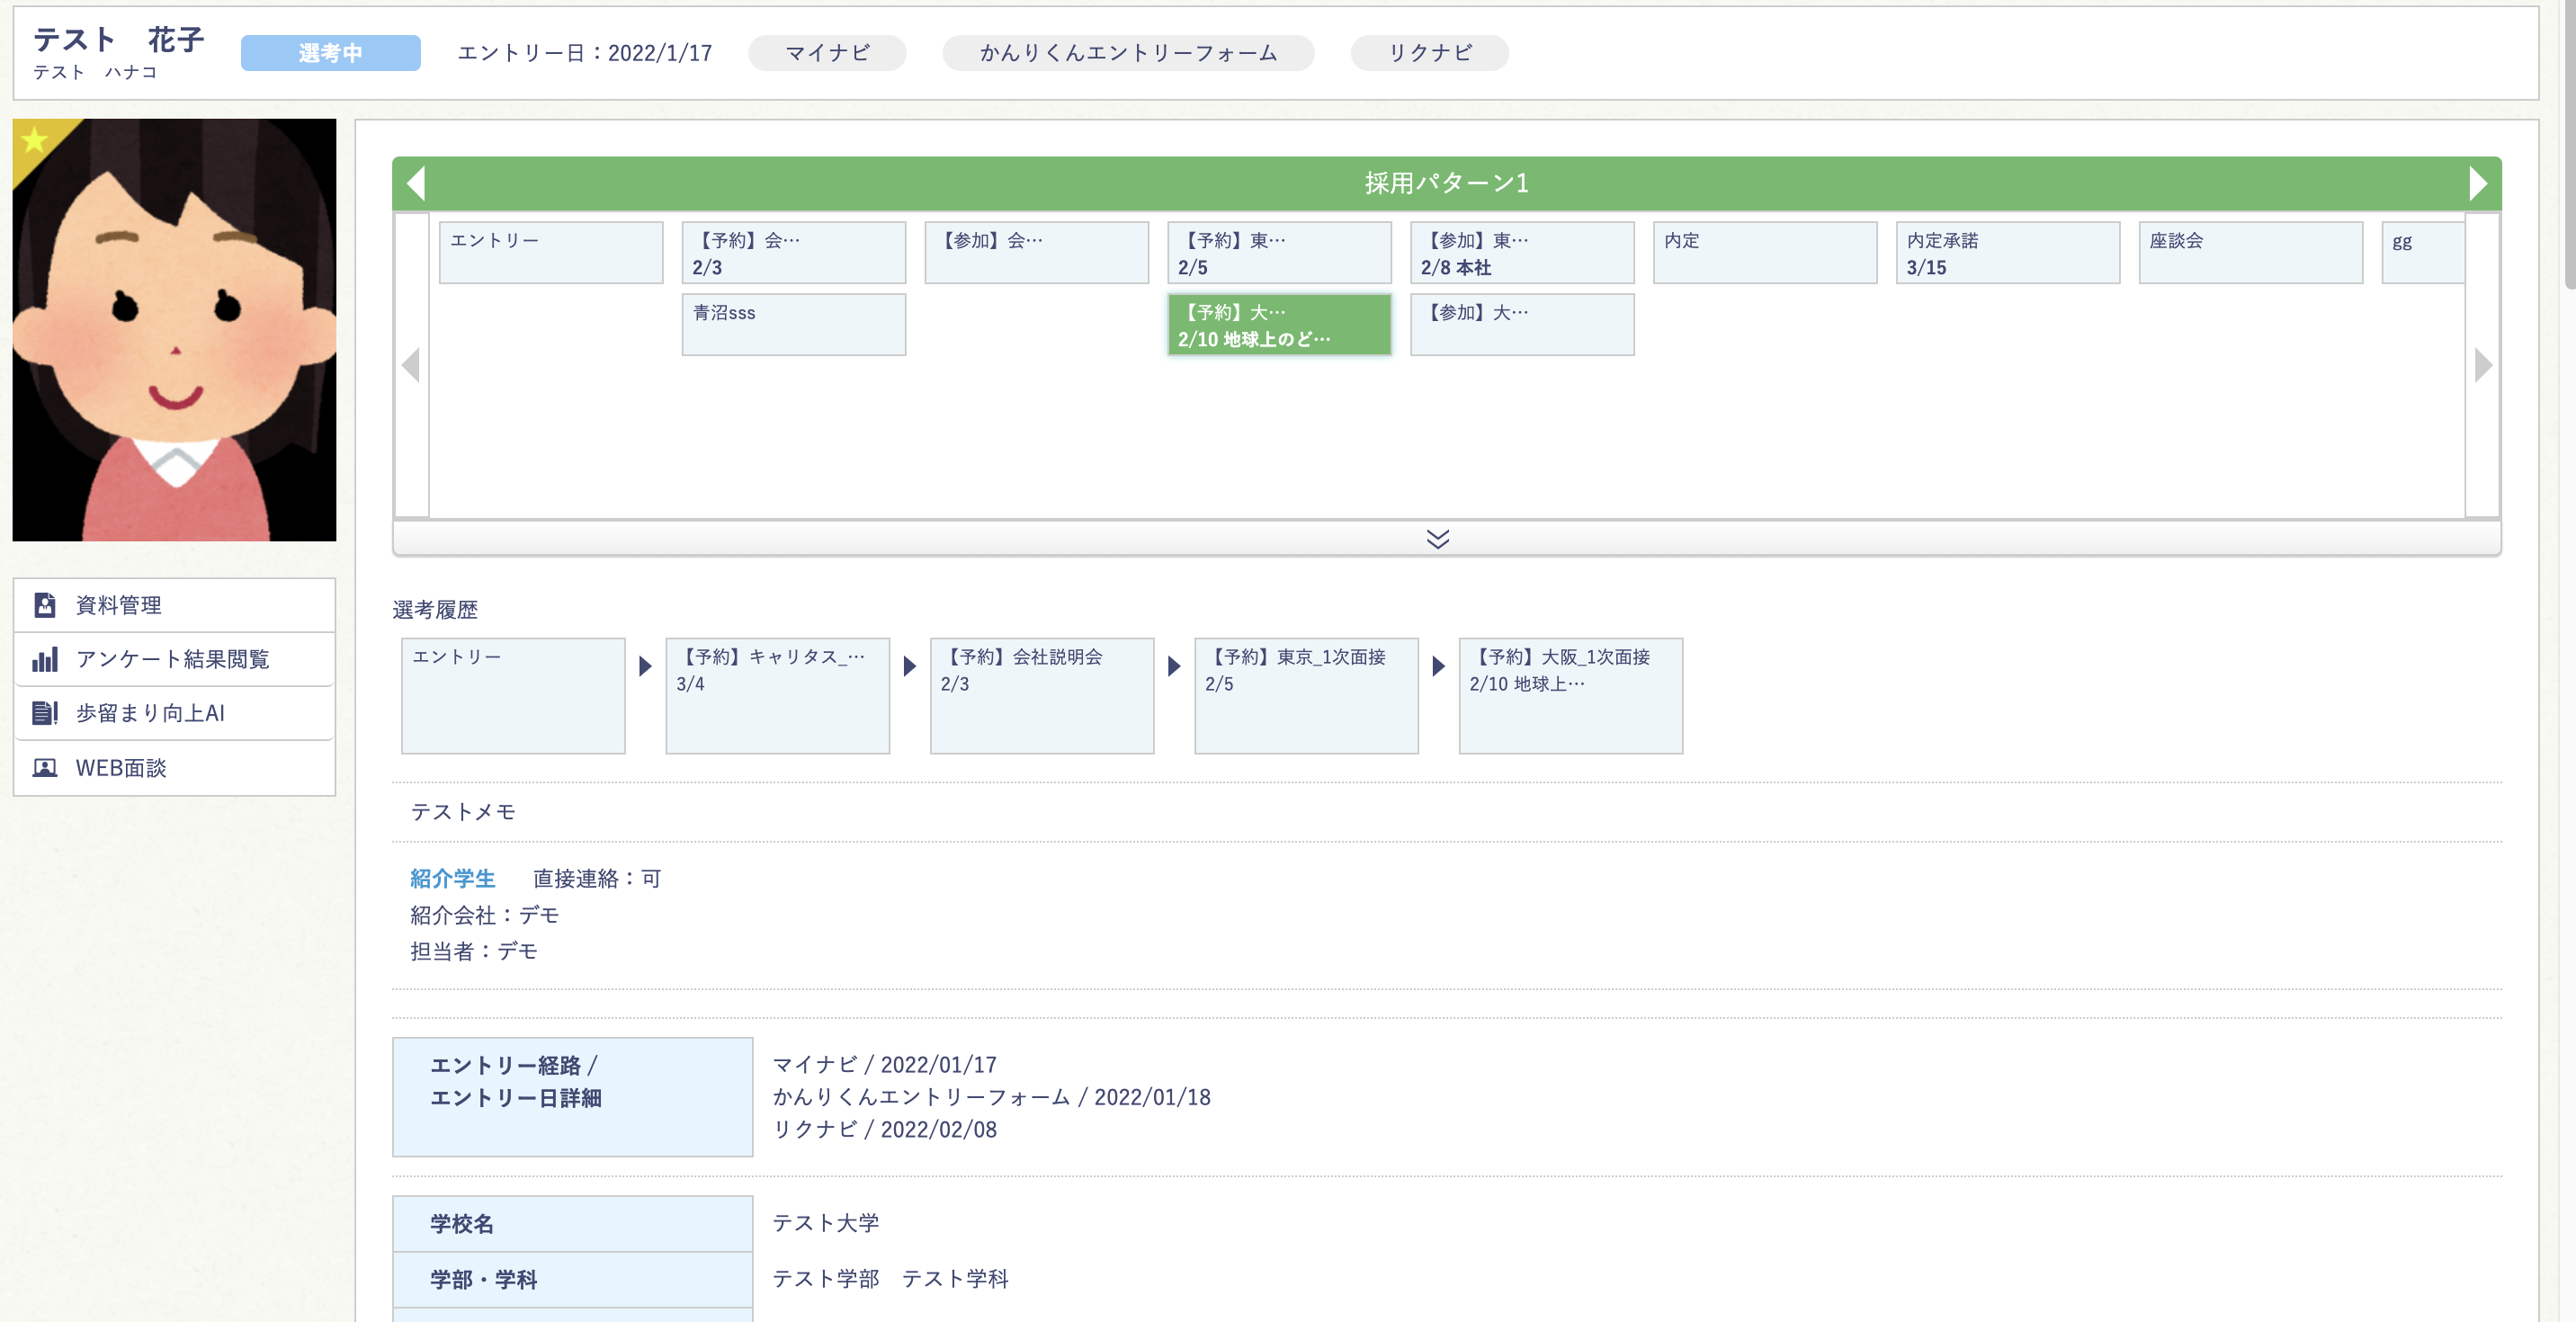Click the 選考中 status badge

pyautogui.click(x=330, y=53)
